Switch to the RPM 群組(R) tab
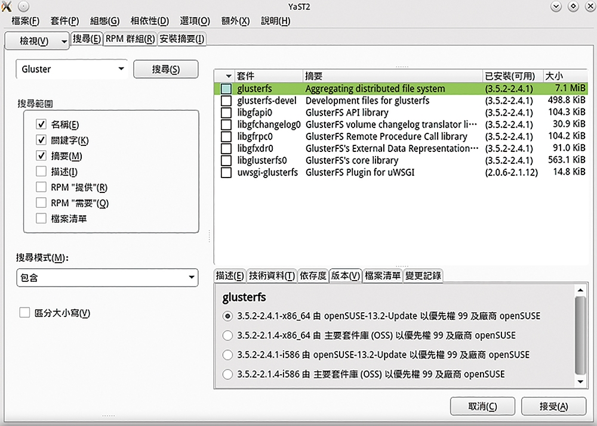Screen dimensions: 597x426 pyautogui.click(x=130, y=39)
